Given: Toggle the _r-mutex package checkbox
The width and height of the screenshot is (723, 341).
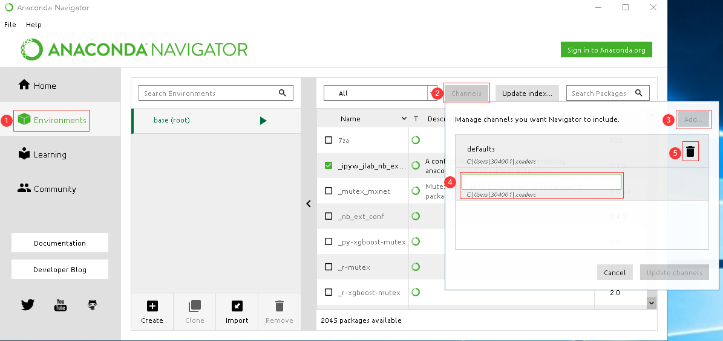Looking at the screenshot, I should 329,267.
